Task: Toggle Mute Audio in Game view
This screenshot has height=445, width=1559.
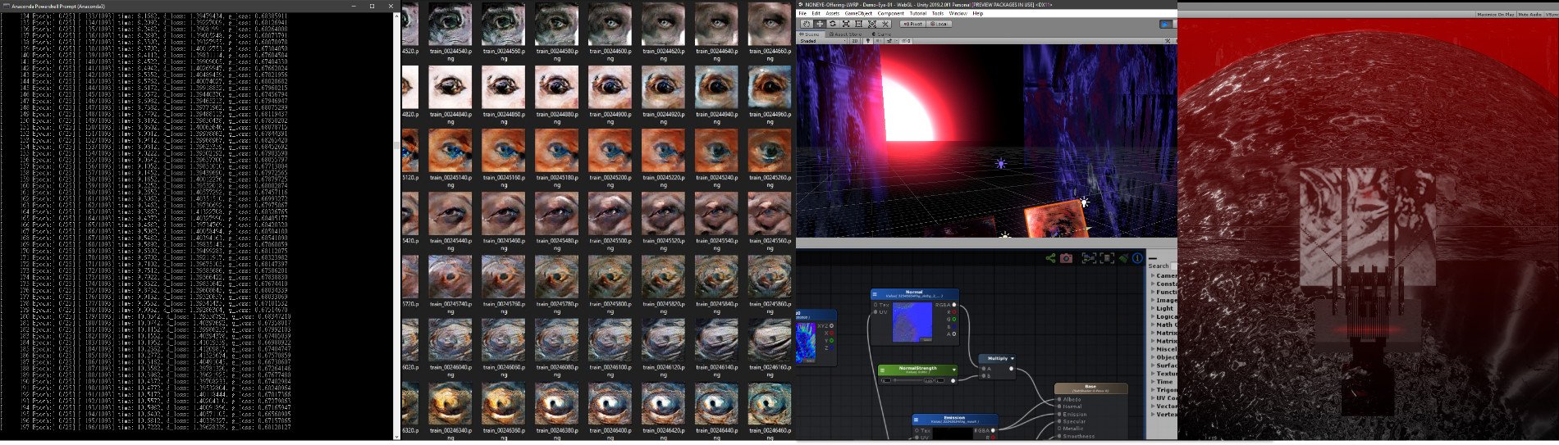Action: coord(1529,14)
